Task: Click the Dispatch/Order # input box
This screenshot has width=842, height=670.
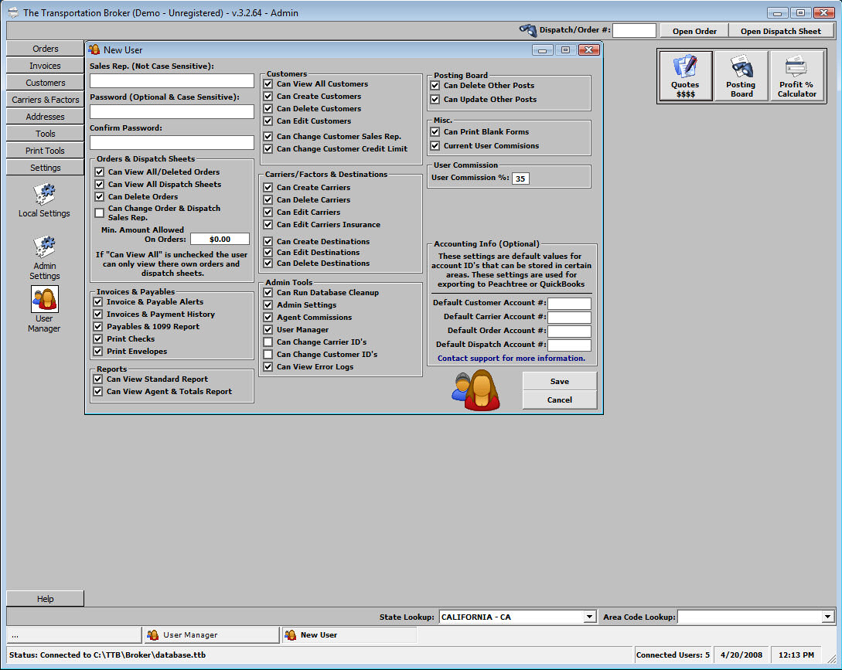Action: [634, 31]
